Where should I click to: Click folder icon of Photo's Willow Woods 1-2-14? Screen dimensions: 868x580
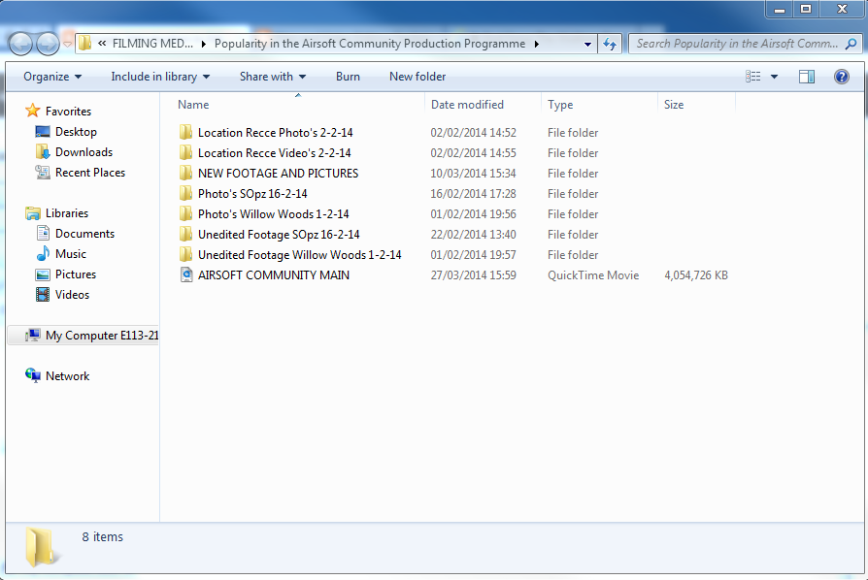tap(186, 214)
